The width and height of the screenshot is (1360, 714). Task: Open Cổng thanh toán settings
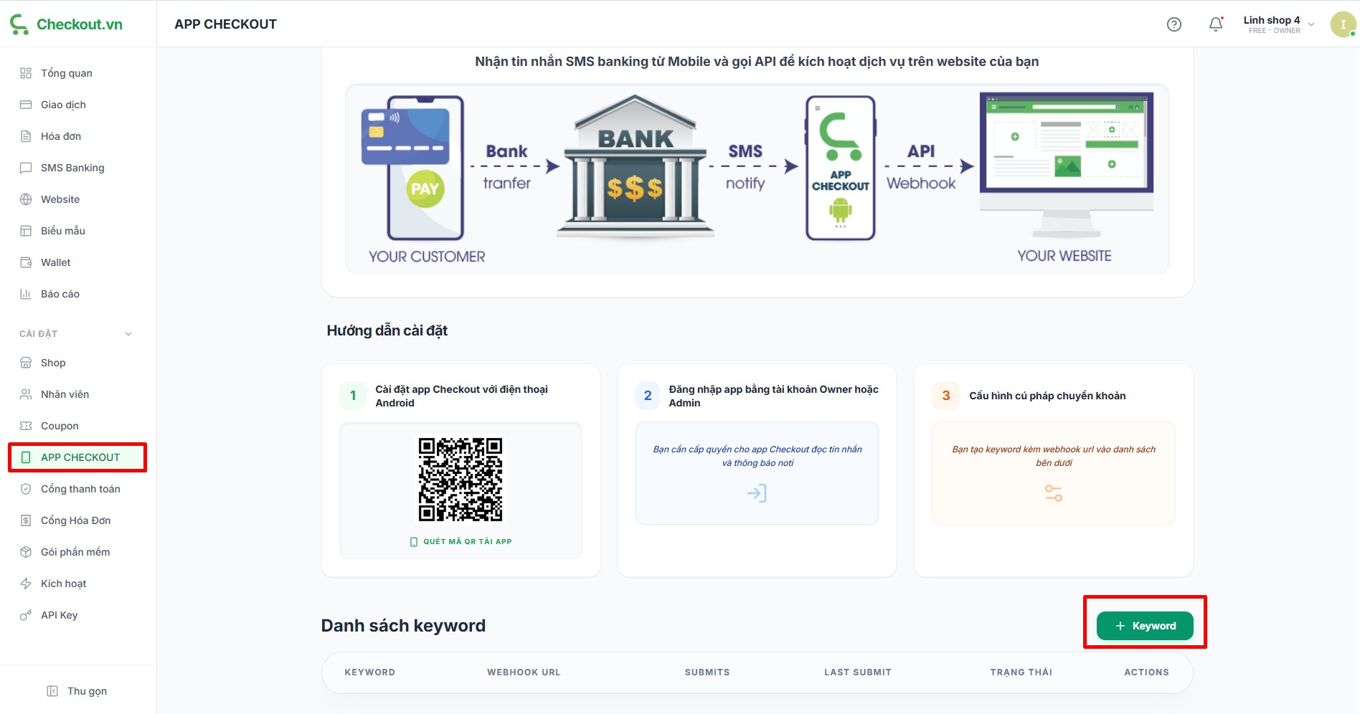click(80, 489)
